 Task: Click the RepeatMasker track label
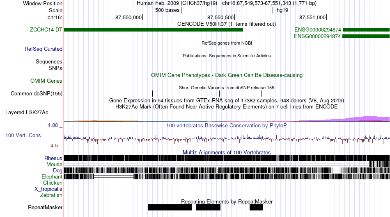45,207
